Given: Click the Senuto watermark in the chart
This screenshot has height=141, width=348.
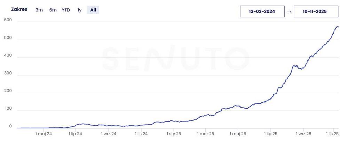Looking at the screenshot, I should click(x=176, y=59).
